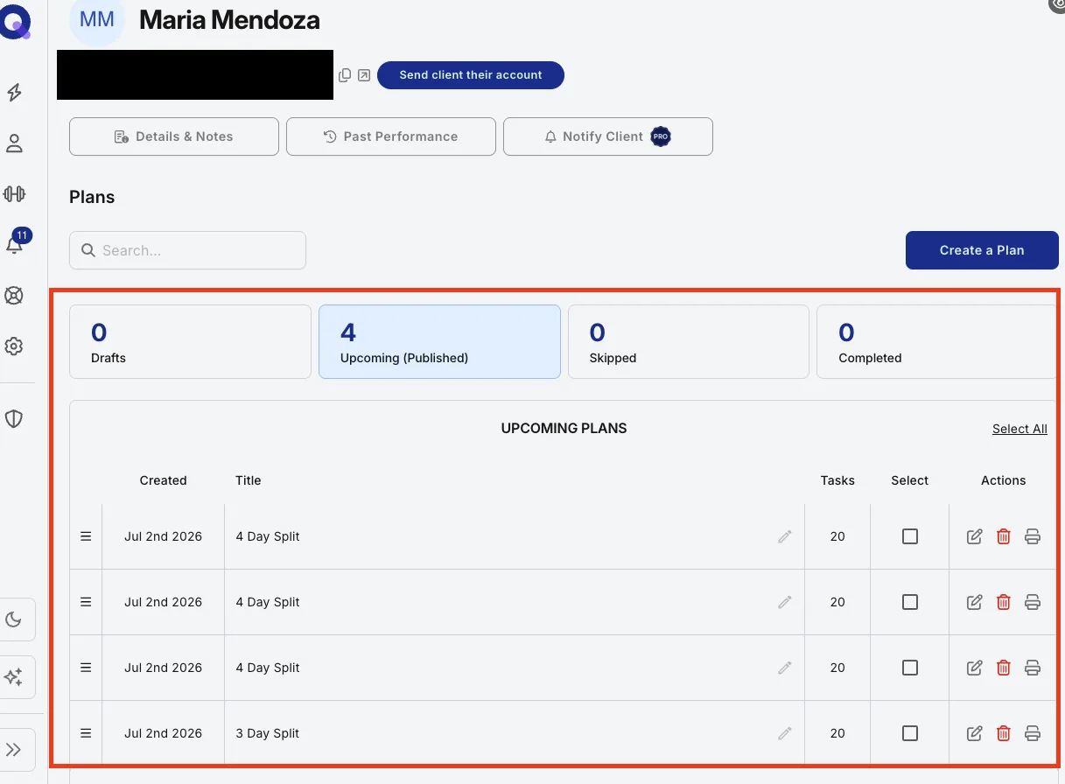The height and width of the screenshot is (784, 1065).
Task: Click the app logo at sidebar top
Action: pyautogui.click(x=16, y=22)
